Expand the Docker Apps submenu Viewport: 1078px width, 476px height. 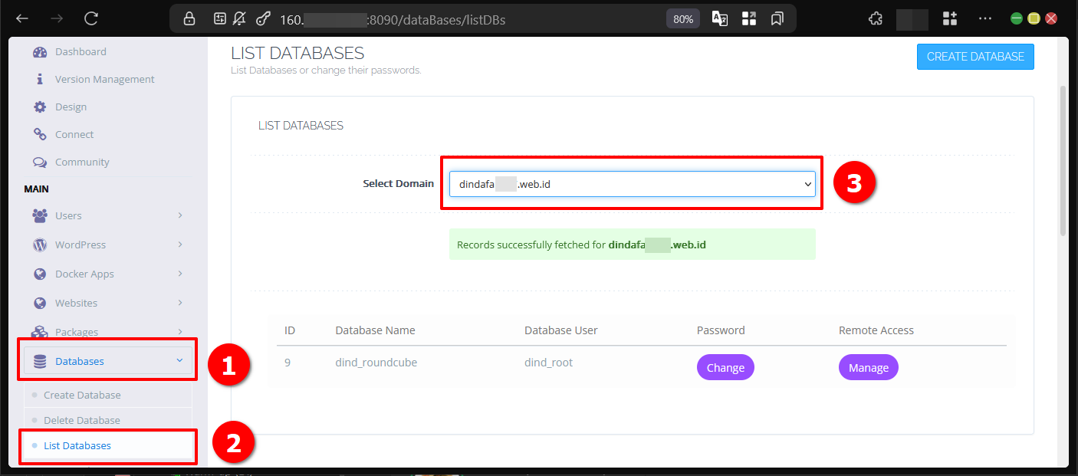[107, 274]
